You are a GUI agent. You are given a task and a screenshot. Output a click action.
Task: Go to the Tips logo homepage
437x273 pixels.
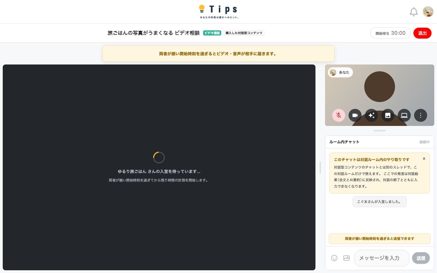point(218,12)
